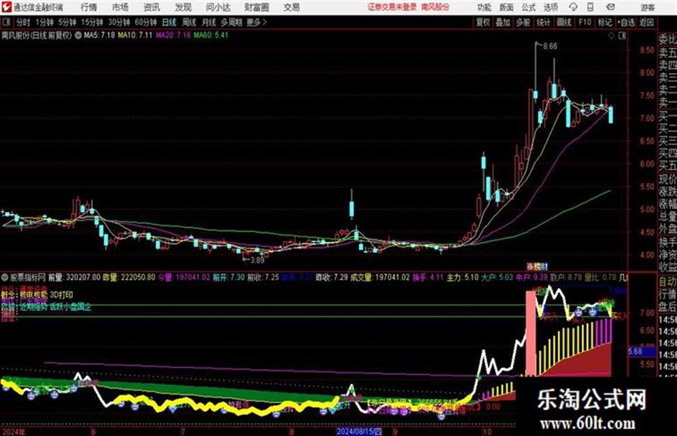Expand the 更多 periods dropdown
This screenshot has height=436, width=677.
point(256,22)
